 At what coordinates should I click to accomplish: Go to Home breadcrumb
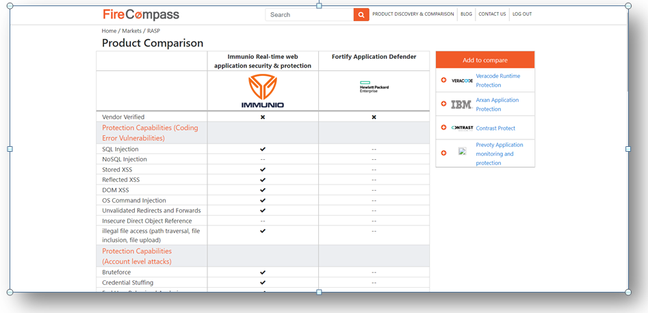[x=109, y=31]
